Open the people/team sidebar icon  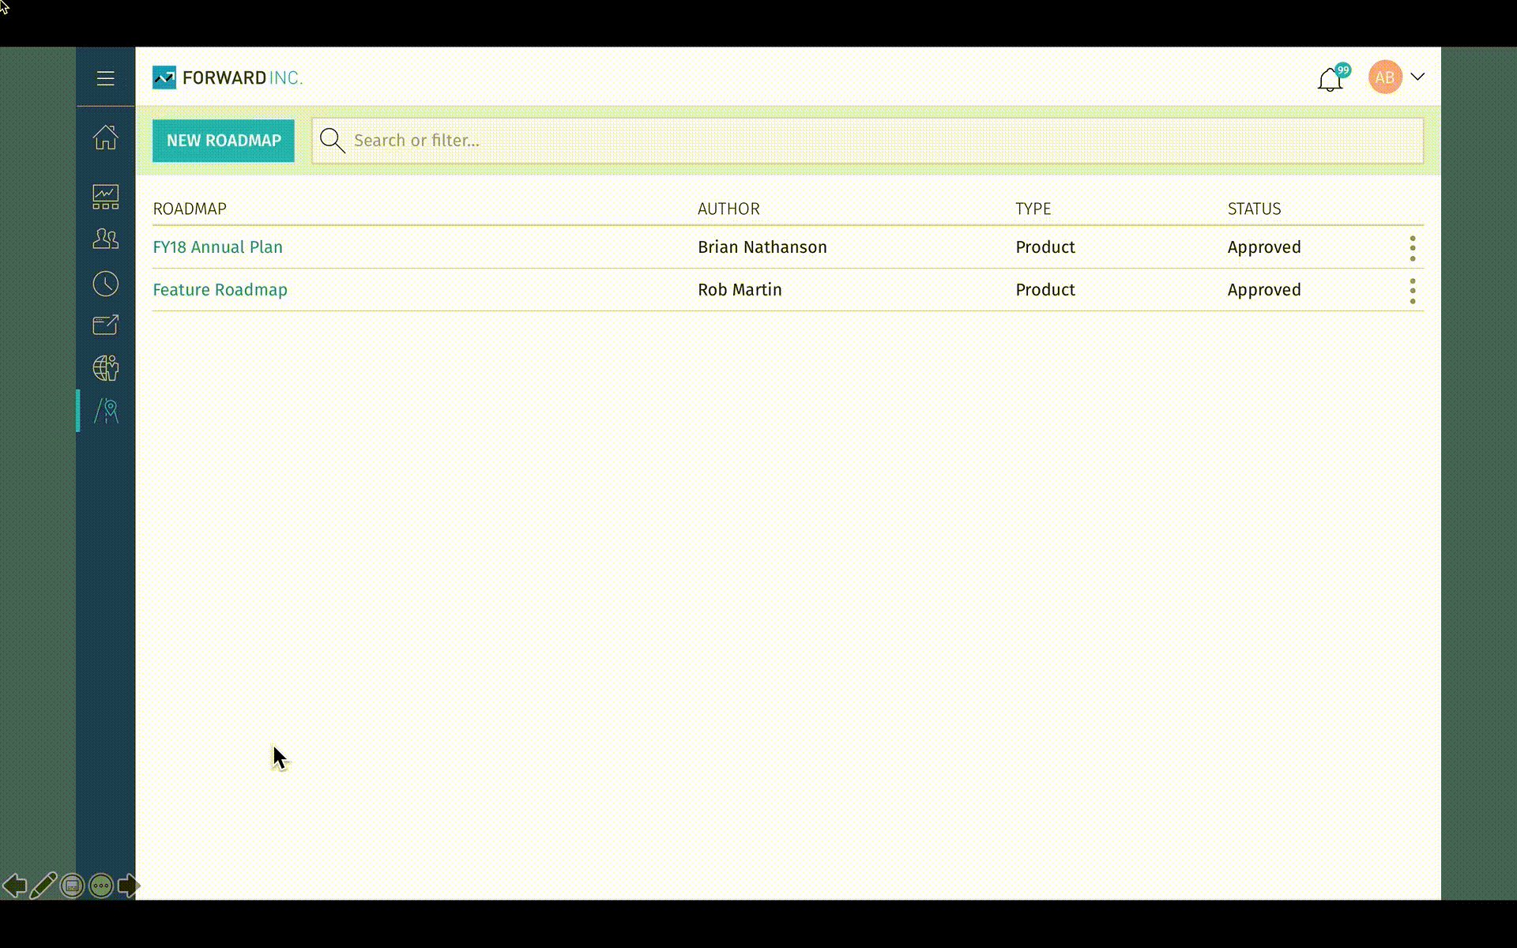click(105, 239)
